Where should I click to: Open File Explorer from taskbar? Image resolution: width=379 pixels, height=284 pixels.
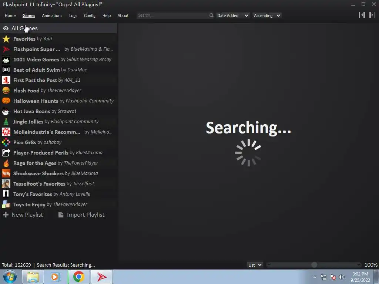(x=33, y=277)
